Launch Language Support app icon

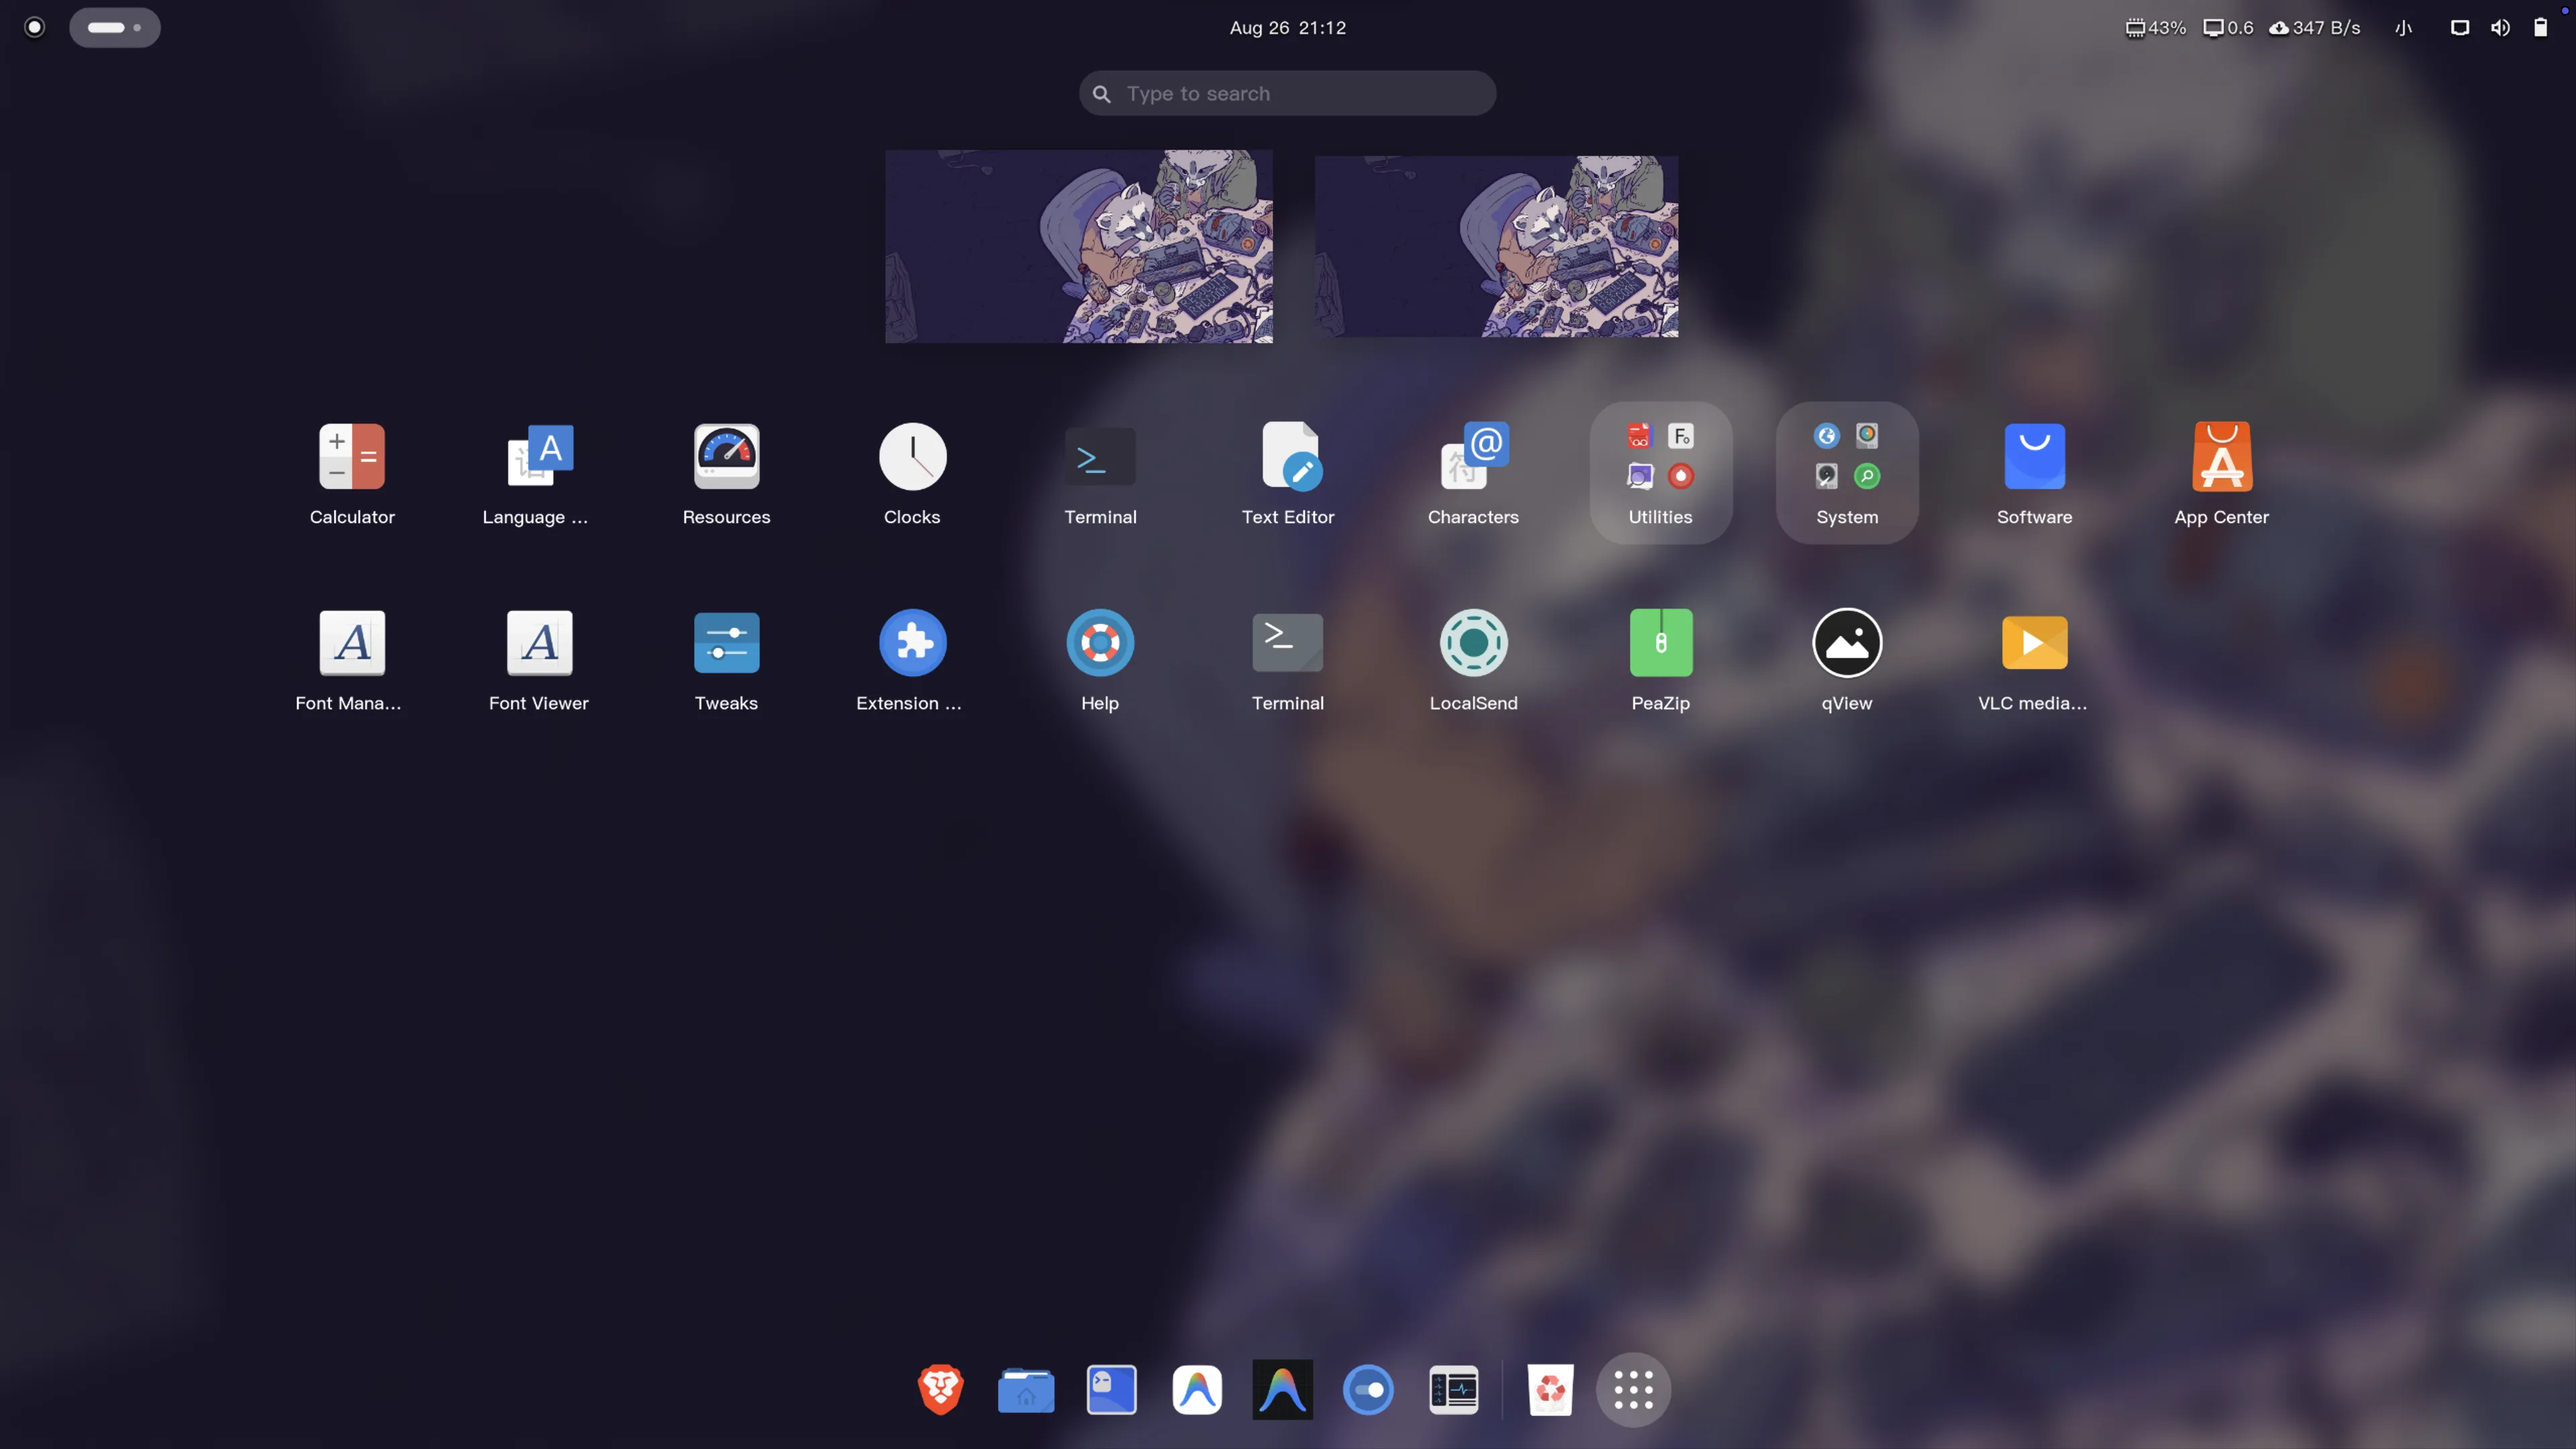[539, 456]
